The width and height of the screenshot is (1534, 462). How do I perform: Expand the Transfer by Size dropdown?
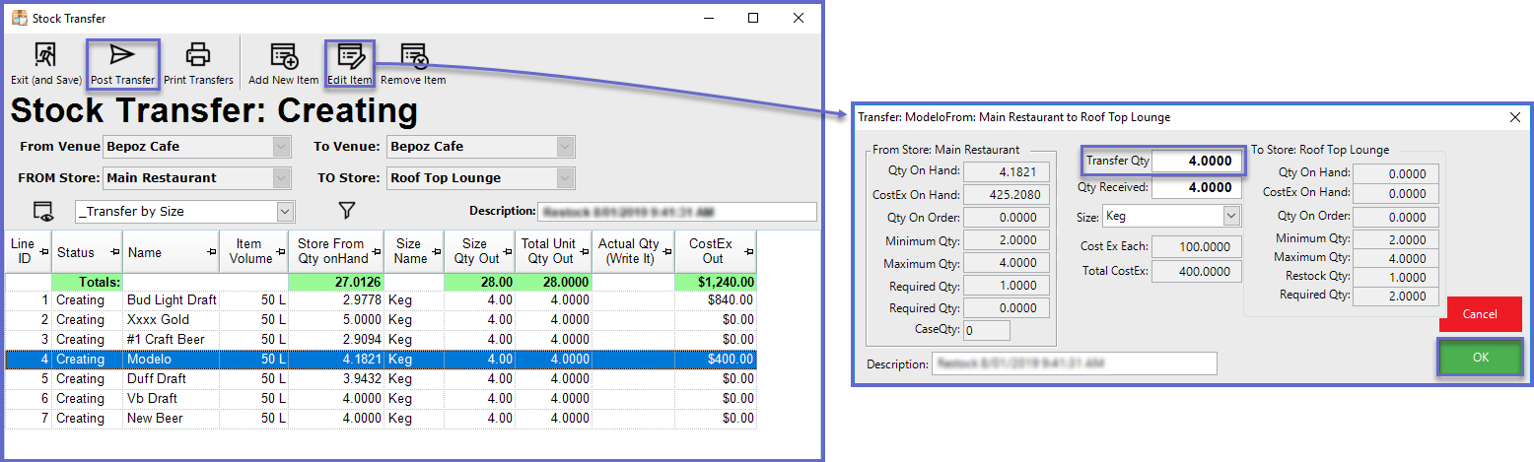285,211
